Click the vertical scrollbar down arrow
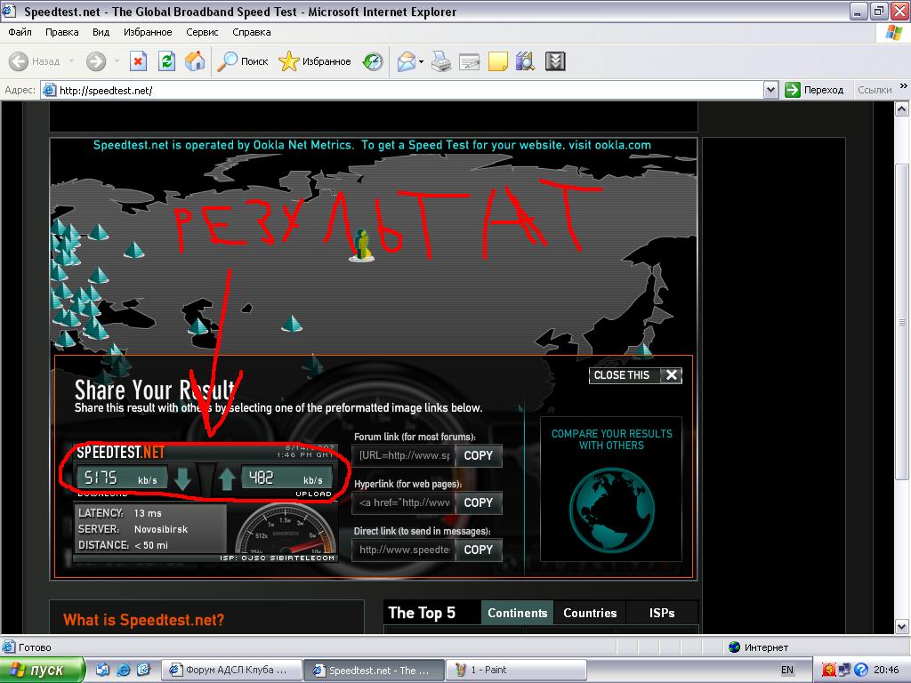 pos(902,627)
